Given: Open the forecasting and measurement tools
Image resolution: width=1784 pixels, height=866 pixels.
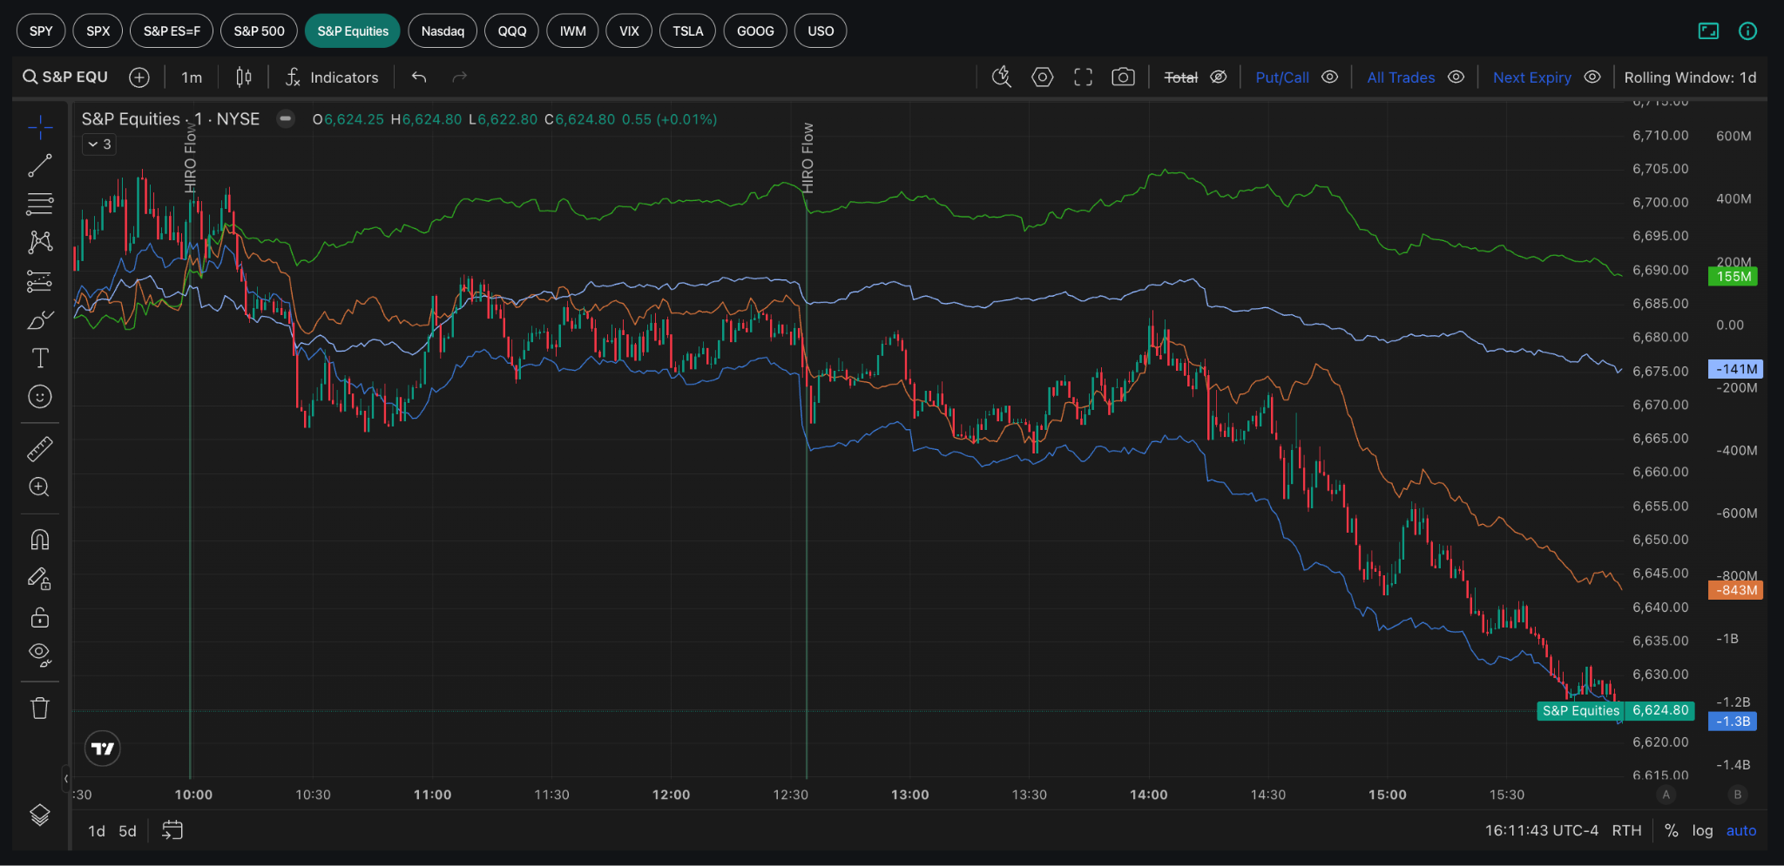Looking at the screenshot, I should pyautogui.click(x=39, y=281).
